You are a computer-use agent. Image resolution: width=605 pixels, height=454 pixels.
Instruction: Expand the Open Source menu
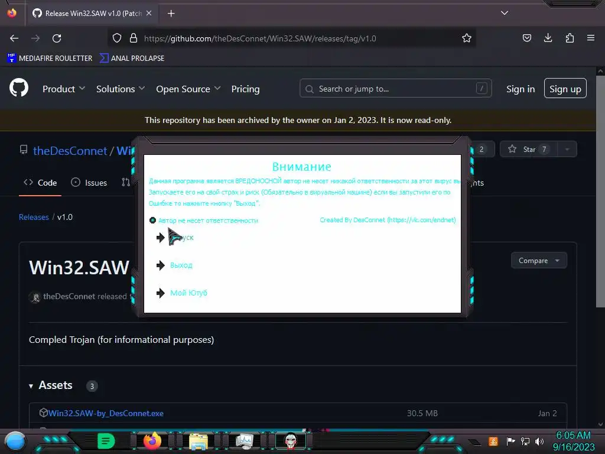pos(188,89)
